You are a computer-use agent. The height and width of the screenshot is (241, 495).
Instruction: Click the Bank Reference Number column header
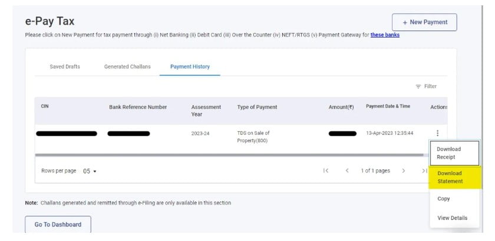[138, 107]
